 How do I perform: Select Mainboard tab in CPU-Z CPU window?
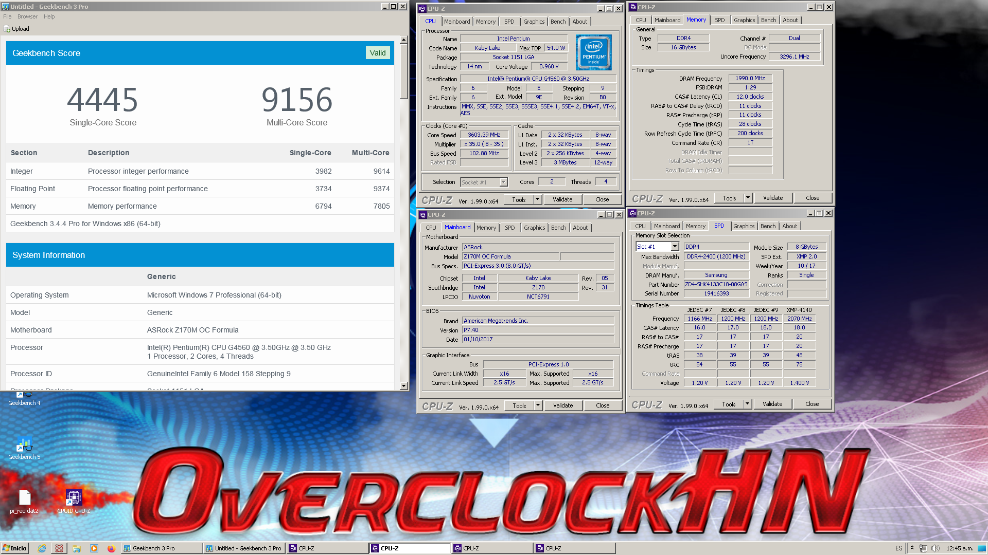click(x=457, y=22)
